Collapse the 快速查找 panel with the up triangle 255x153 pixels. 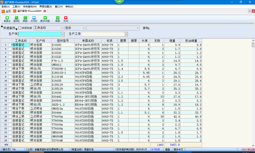coord(2,26)
